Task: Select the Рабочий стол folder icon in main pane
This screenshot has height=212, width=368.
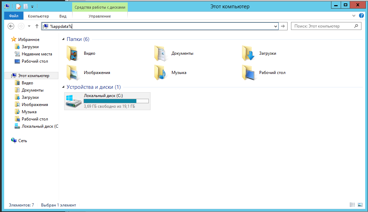Action: click(x=248, y=73)
